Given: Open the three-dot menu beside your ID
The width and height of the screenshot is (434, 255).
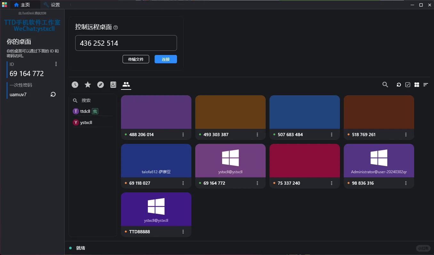Looking at the screenshot, I should [x=56, y=64].
